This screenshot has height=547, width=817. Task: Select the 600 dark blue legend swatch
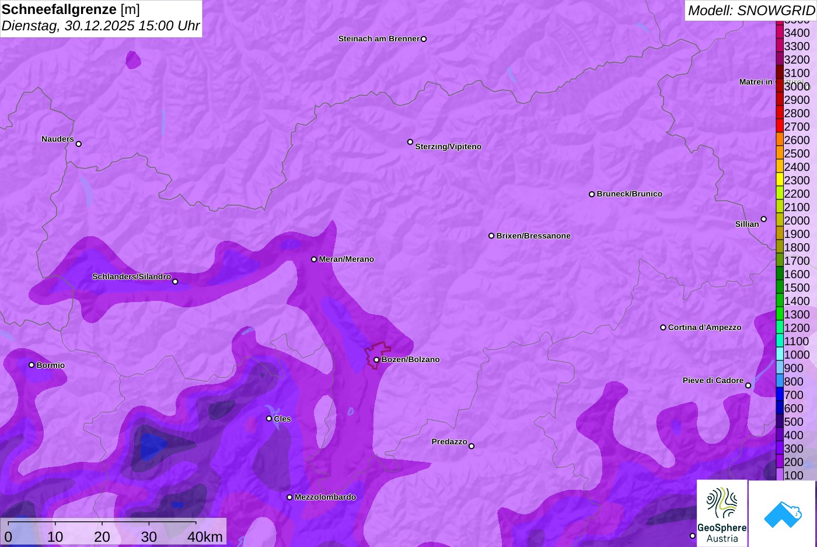(779, 408)
